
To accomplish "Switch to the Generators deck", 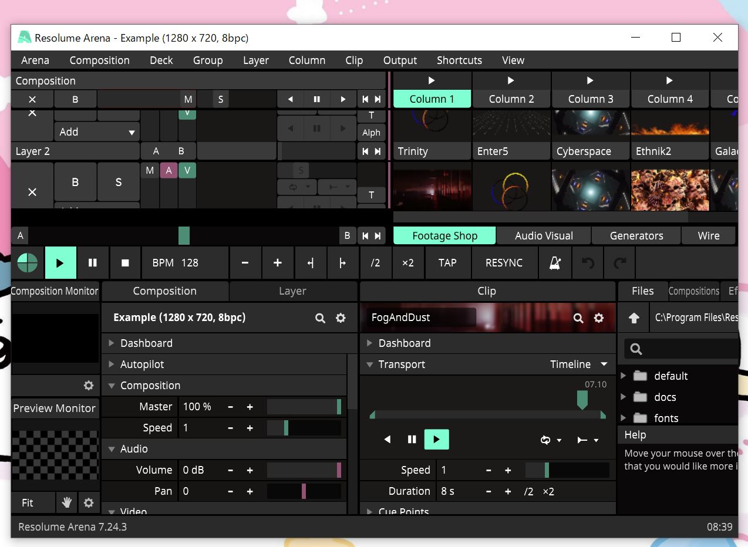I will click(636, 236).
